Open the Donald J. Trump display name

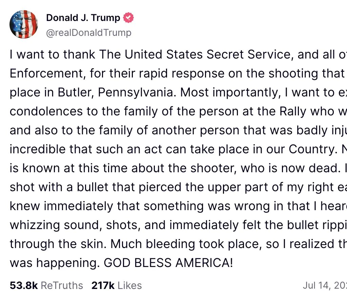(x=83, y=18)
